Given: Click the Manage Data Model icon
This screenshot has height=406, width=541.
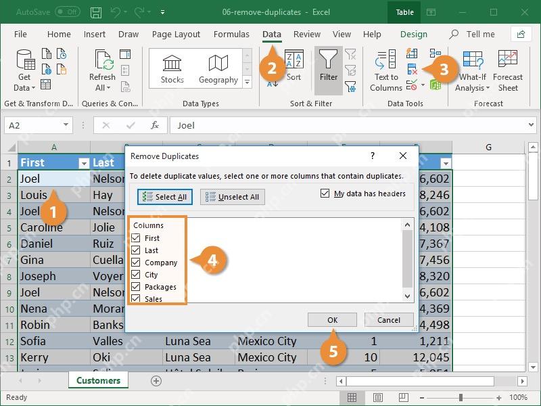Looking at the screenshot, I should pyautogui.click(x=435, y=85).
